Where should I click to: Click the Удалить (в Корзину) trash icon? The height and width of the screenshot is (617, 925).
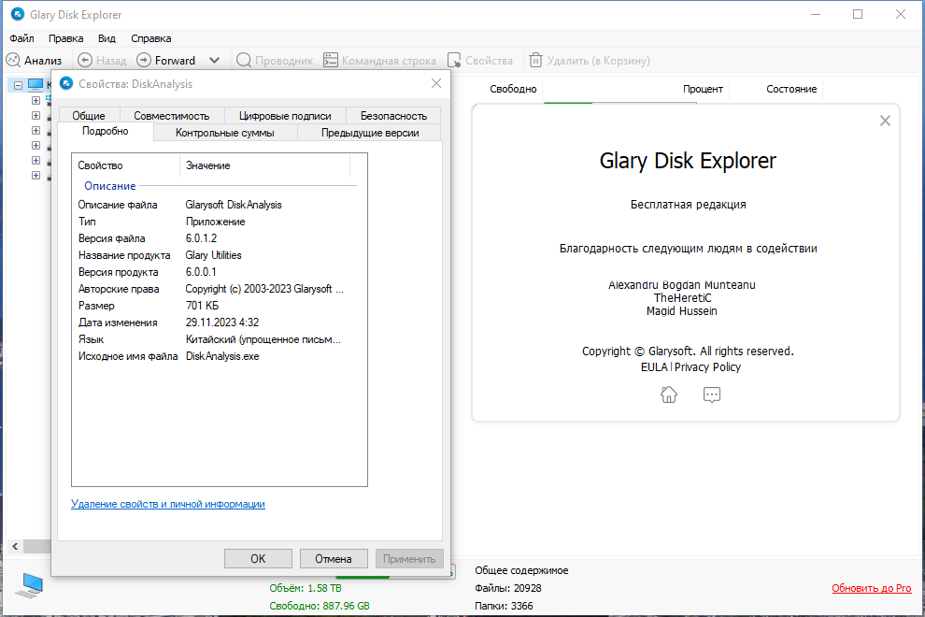coord(535,60)
